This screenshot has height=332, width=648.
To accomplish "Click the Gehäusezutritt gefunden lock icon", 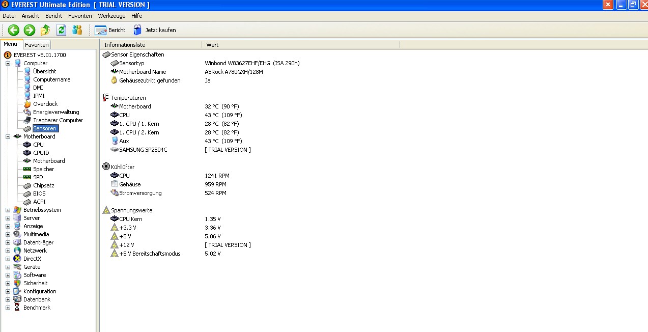I will tap(114, 80).
